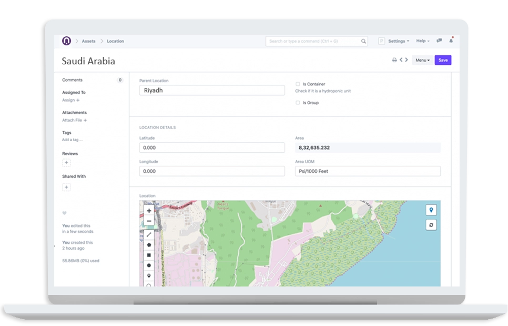The image size is (508, 326).
Task: Select the polygon draw tool
Action: (149, 245)
